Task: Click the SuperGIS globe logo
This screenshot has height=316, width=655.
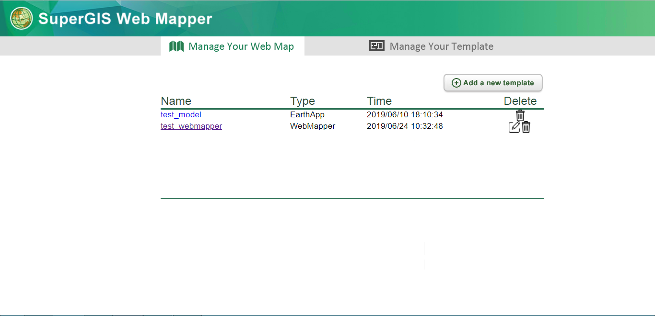Action: (22, 19)
